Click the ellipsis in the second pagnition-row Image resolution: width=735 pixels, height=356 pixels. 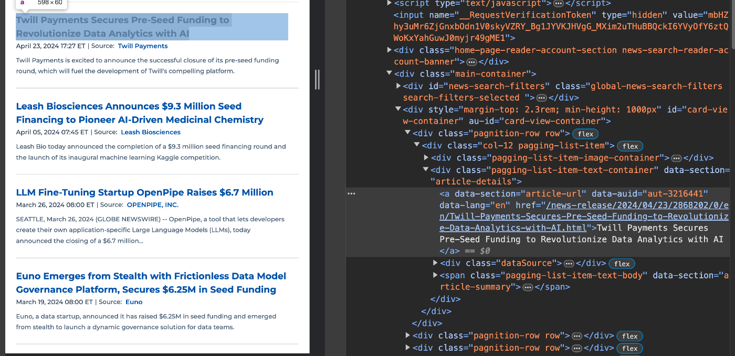[576, 336]
